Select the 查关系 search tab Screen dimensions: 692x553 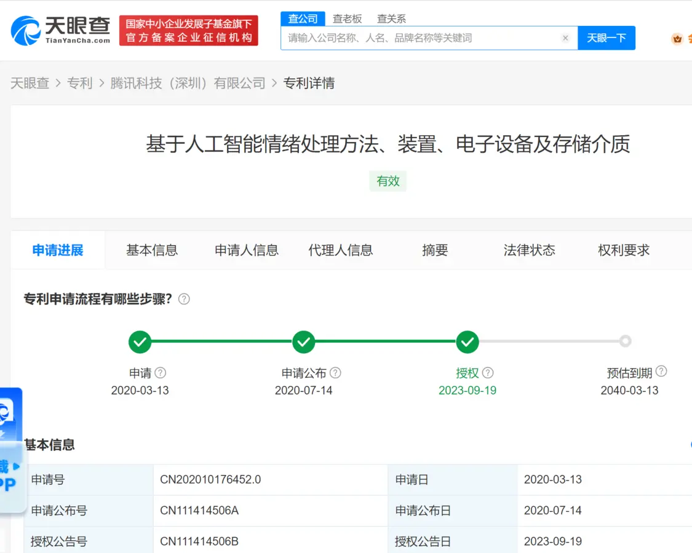(391, 18)
